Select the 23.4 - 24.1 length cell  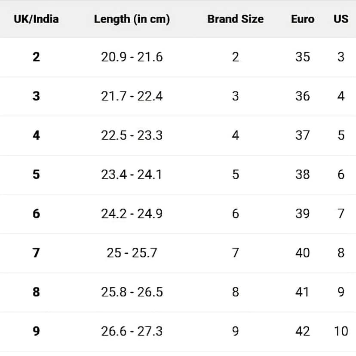point(132,175)
